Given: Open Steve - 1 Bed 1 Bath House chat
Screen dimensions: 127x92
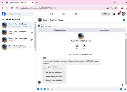Looking at the screenshot, I should tap(17, 47).
